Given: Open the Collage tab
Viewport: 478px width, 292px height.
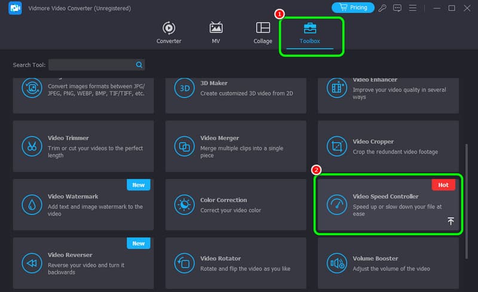Looking at the screenshot, I should tap(262, 33).
